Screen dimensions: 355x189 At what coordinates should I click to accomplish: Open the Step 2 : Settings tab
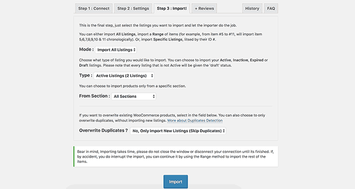tap(133, 8)
